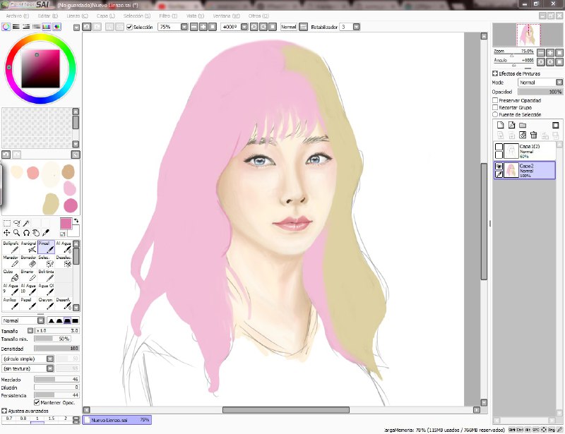
Task: Open the Ventana menu
Action: click(226, 16)
